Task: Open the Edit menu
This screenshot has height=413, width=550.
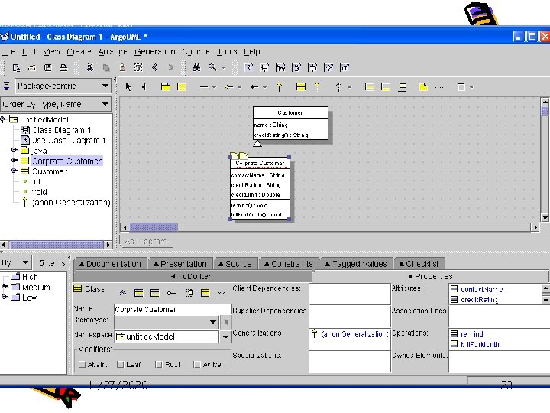Action: pos(29,52)
